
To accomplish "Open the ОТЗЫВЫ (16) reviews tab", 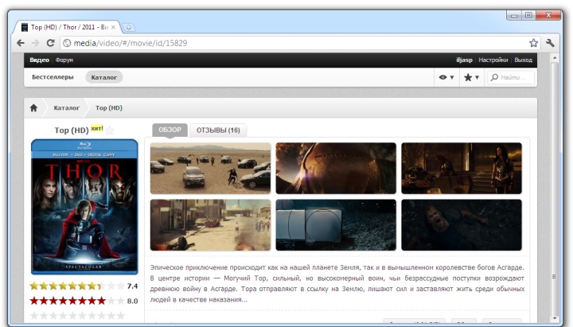I will pos(218,130).
